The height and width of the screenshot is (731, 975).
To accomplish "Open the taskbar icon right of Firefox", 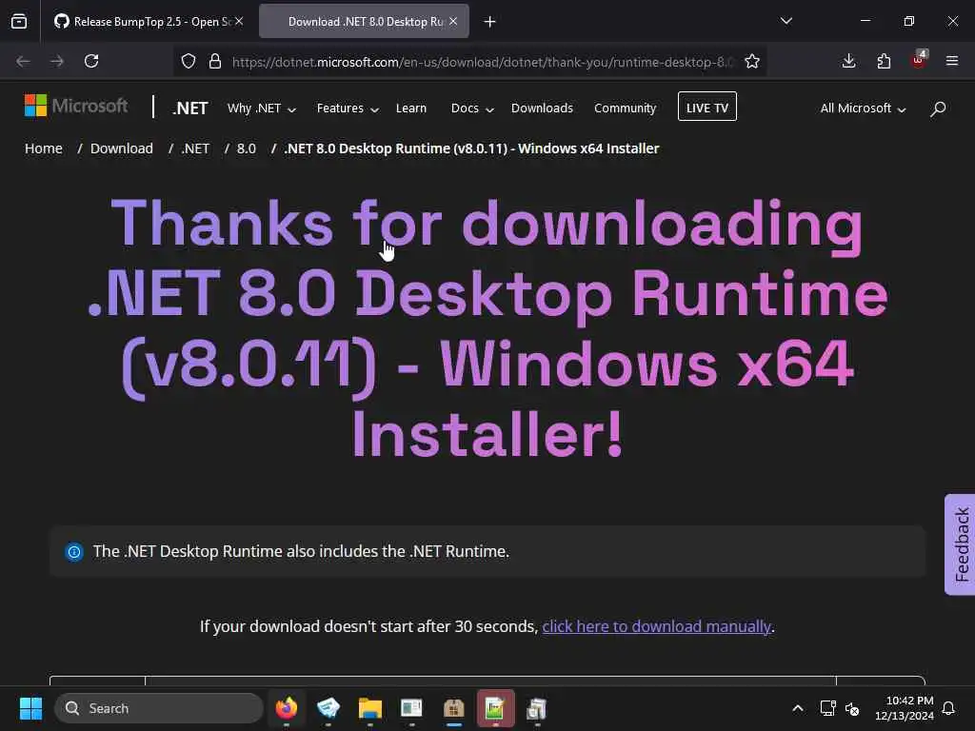I will [328, 708].
